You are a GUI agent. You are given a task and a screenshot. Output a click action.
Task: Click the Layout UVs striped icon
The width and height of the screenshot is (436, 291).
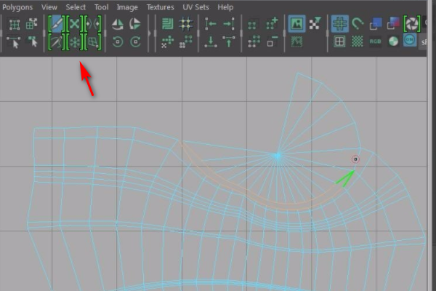point(167,24)
